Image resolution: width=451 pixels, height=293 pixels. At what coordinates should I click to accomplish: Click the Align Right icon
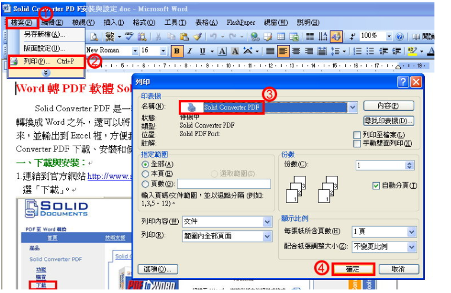[309, 51]
